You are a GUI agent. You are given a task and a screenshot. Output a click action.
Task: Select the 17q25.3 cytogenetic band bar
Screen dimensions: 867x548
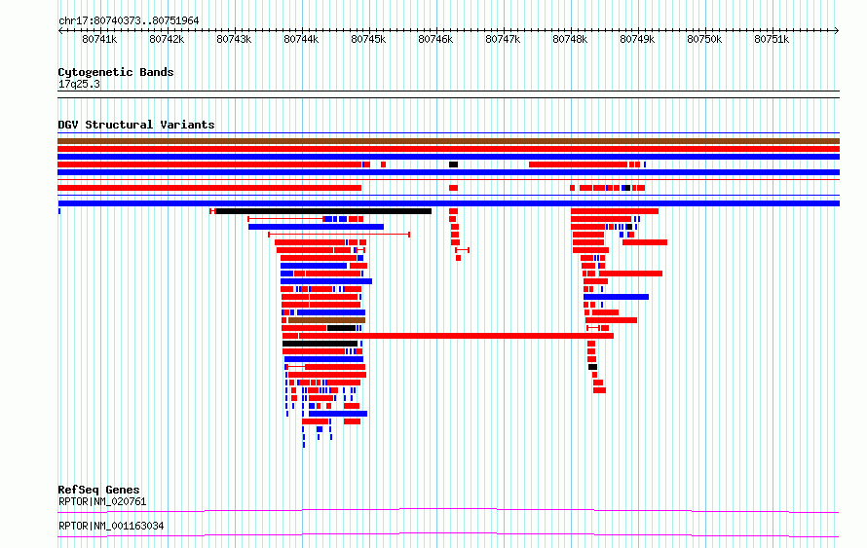click(448, 94)
